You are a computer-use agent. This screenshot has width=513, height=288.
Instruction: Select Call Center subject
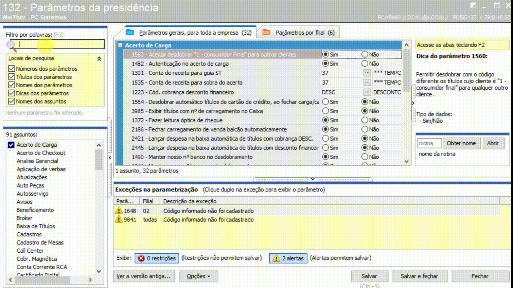pos(30,251)
